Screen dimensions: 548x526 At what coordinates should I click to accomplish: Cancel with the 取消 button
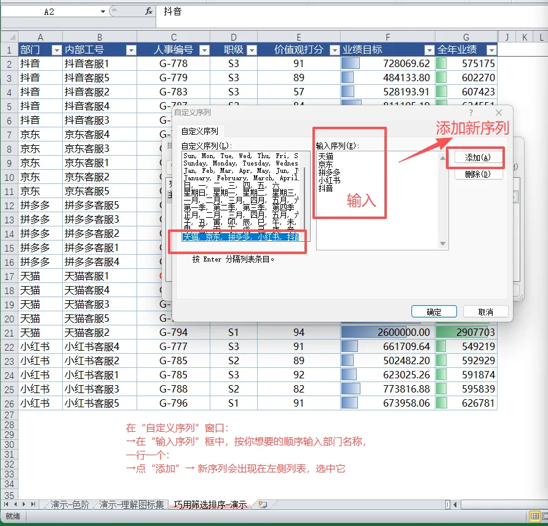click(x=485, y=311)
